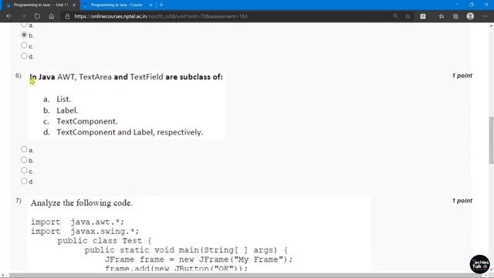Click the zoom magnifier icon in the address bar

tap(395, 16)
